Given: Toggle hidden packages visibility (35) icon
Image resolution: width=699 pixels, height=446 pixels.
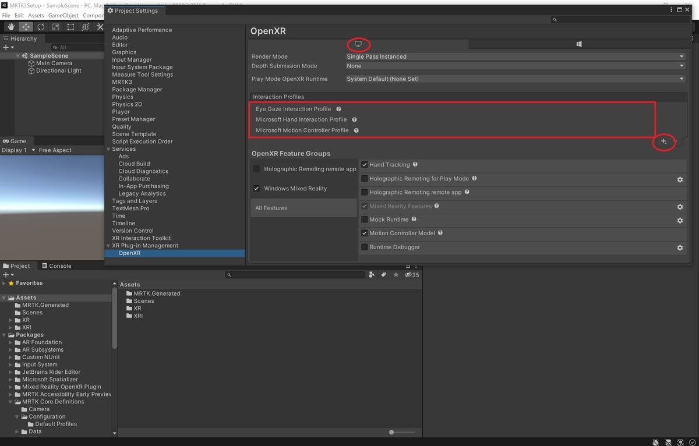Looking at the screenshot, I should (x=412, y=275).
